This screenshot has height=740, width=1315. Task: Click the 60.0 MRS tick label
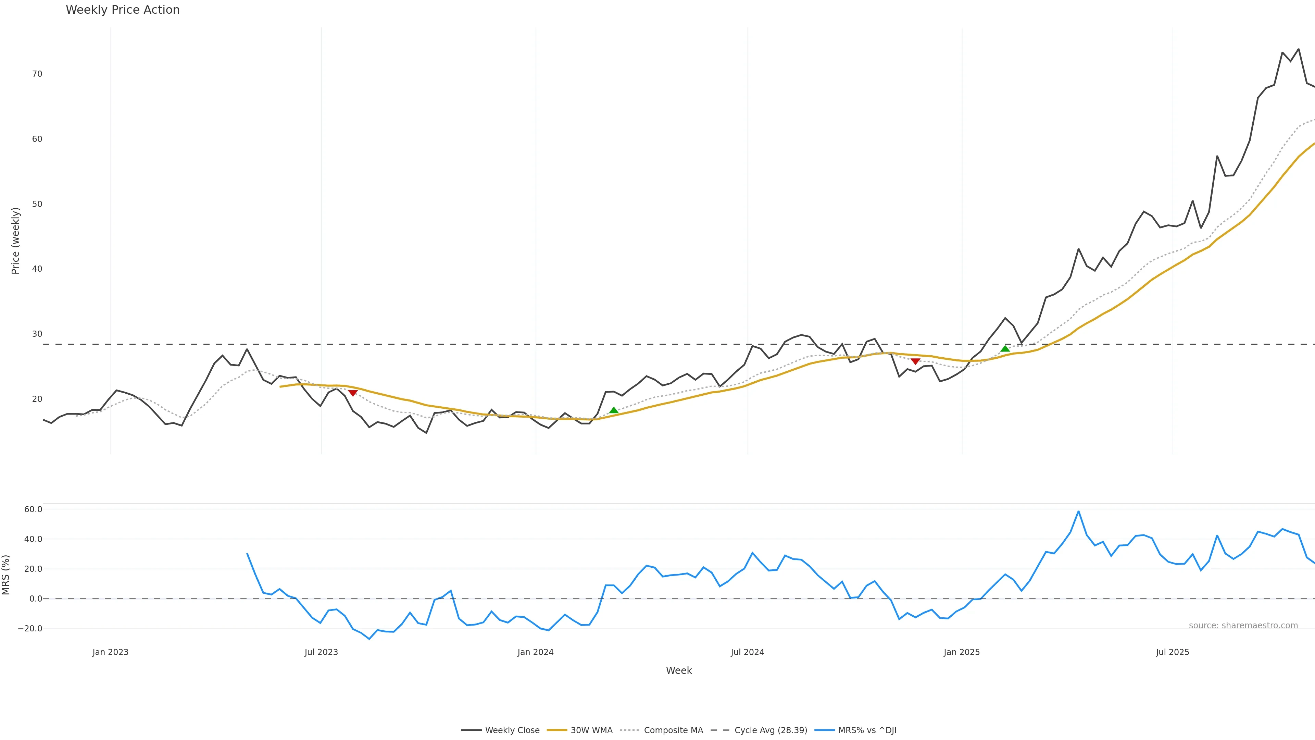(x=33, y=509)
